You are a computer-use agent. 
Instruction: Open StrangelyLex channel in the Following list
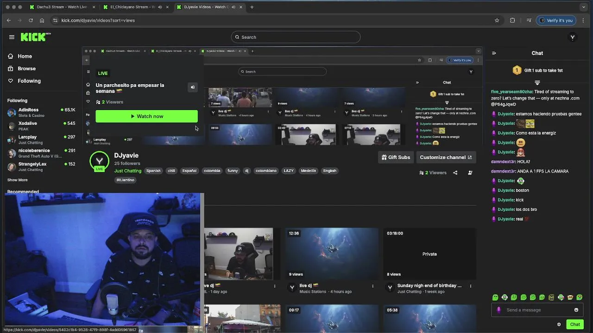pos(41,166)
